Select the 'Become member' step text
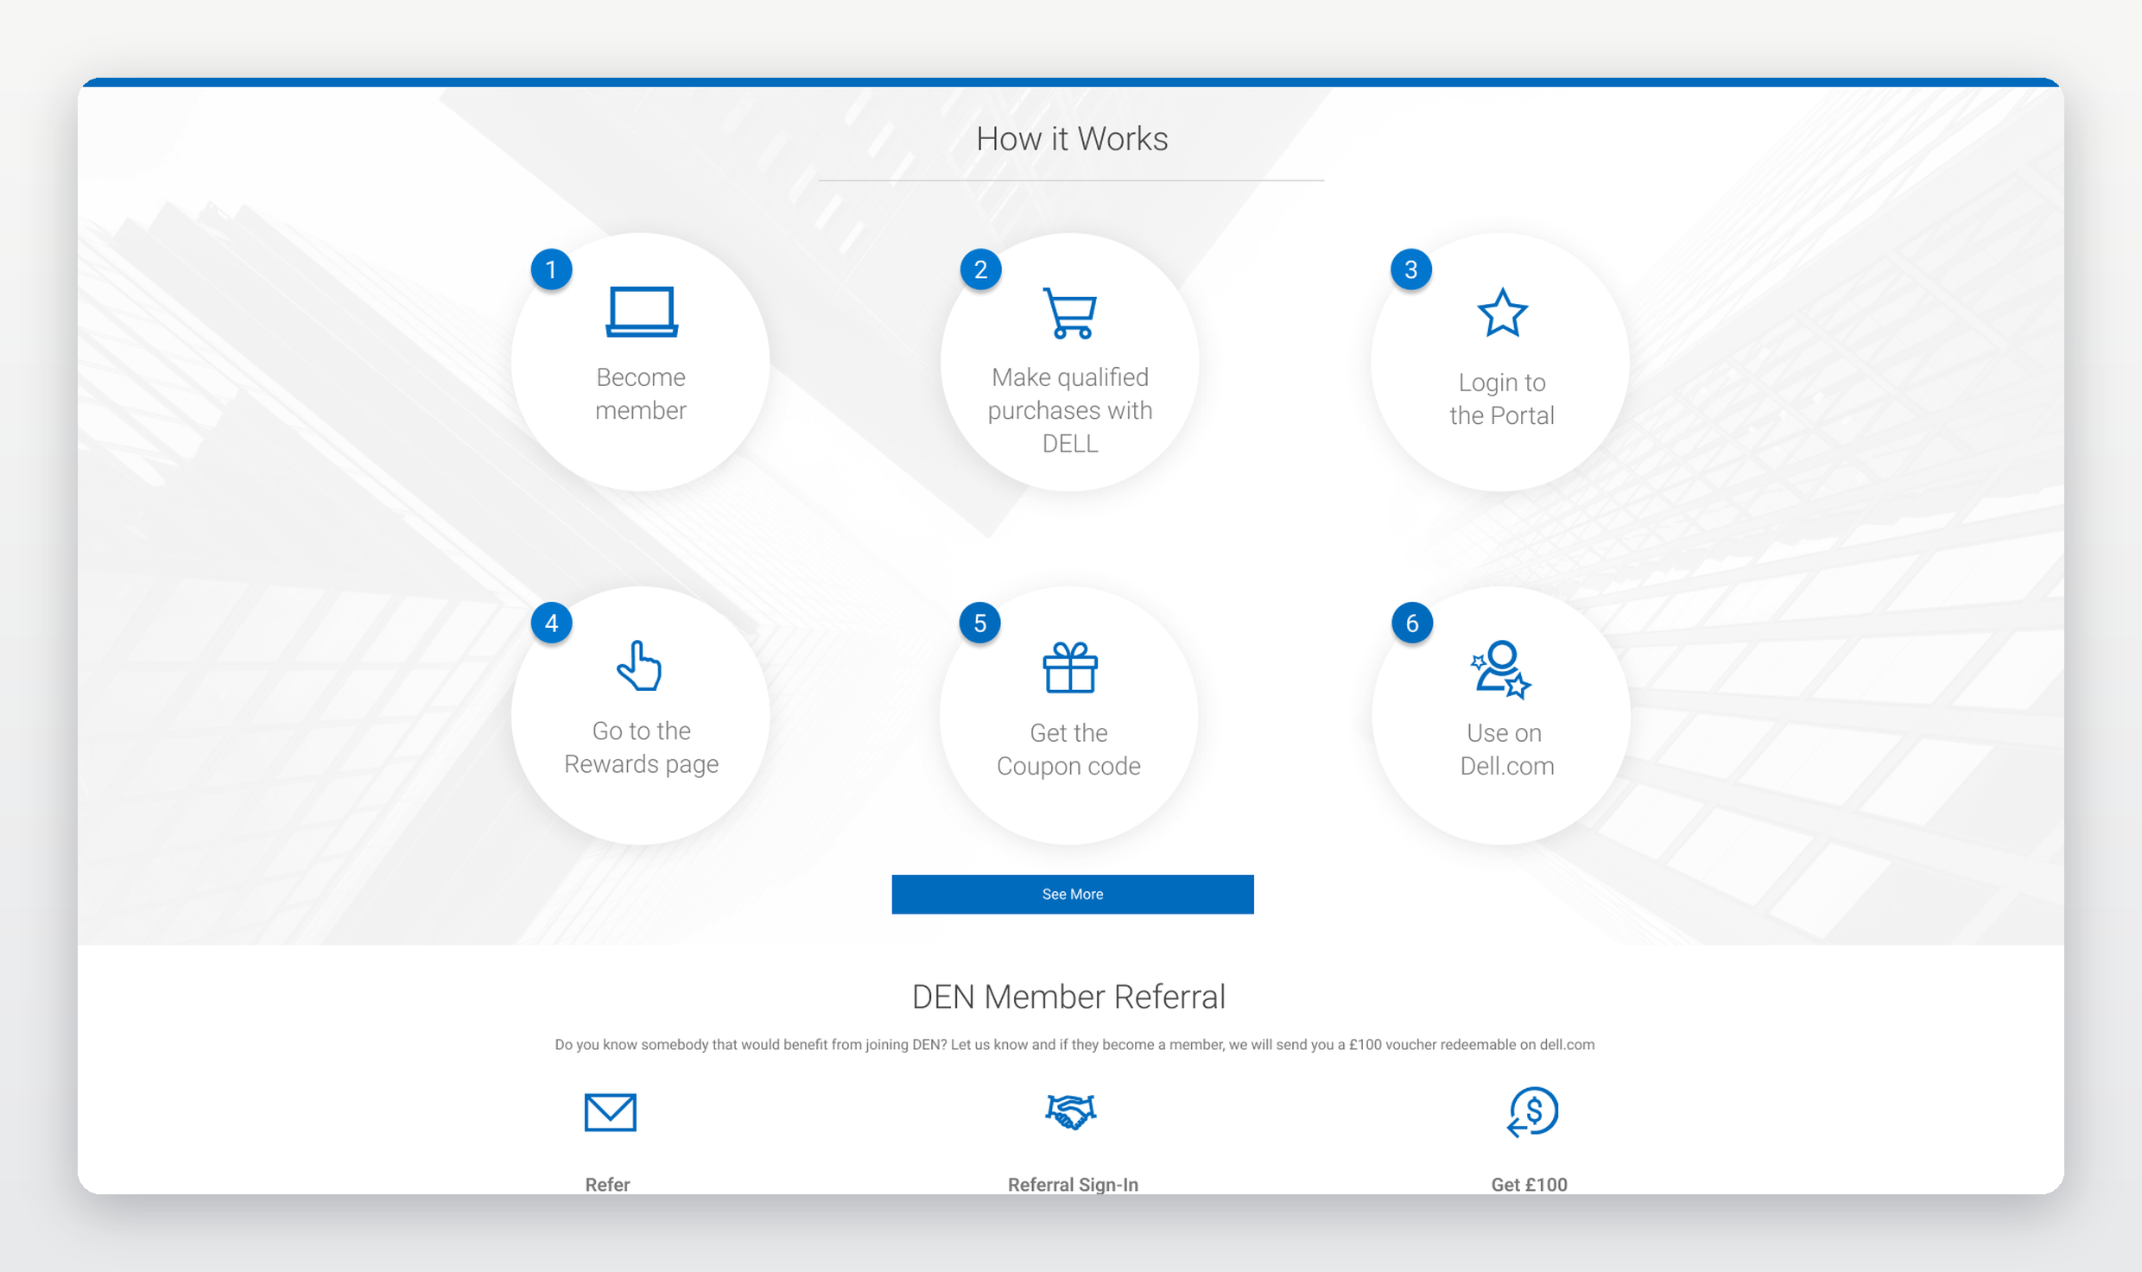 click(x=641, y=394)
